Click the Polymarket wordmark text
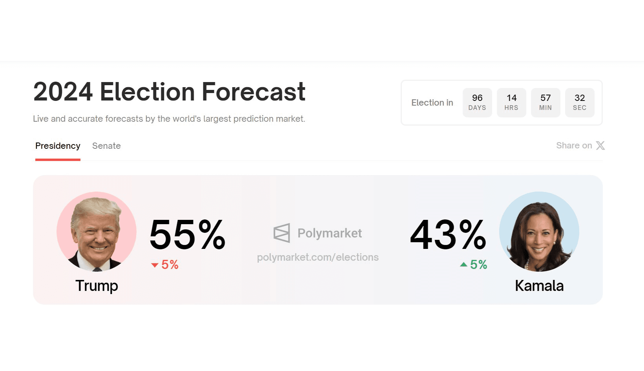The width and height of the screenshot is (644, 371). (330, 233)
